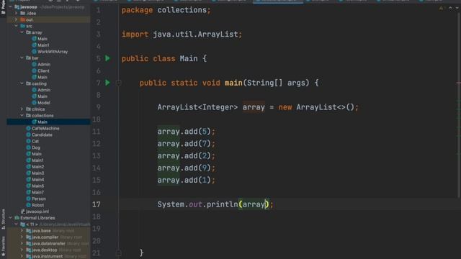Open Client class in bar package

(x=43, y=71)
